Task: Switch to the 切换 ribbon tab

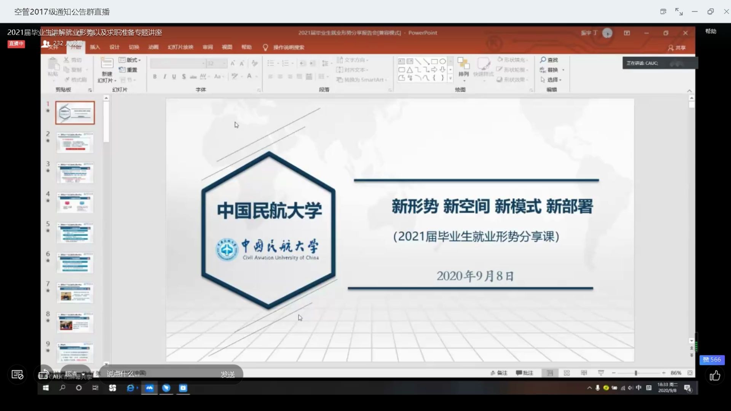Action: click(134, 47)
